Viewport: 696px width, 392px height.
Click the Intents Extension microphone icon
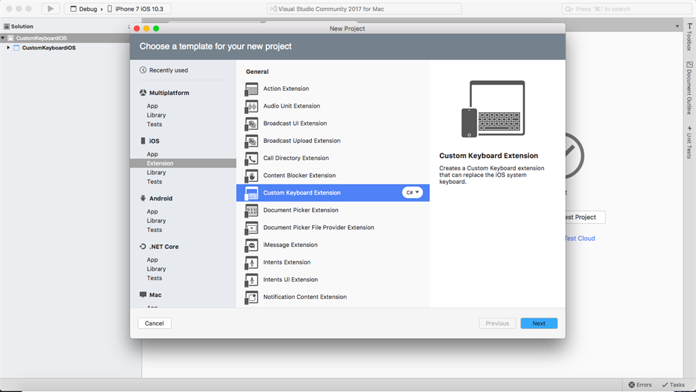[251, 262]
